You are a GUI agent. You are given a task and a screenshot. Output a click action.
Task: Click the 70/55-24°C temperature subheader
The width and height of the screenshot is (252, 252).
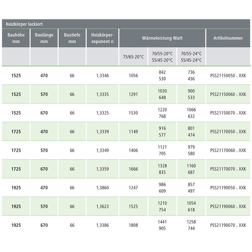(191, 54)
